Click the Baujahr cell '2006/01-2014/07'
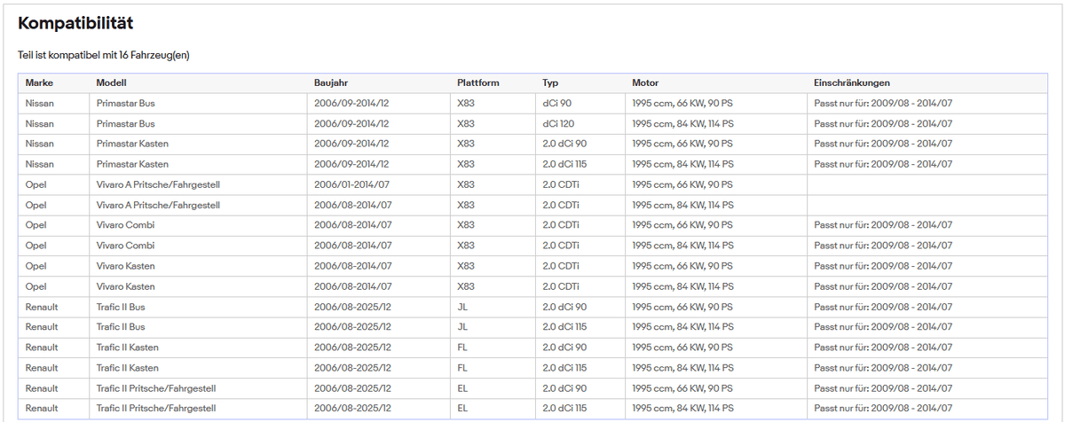This screenshot has width=1065, height=422. [x=351, y=184]
